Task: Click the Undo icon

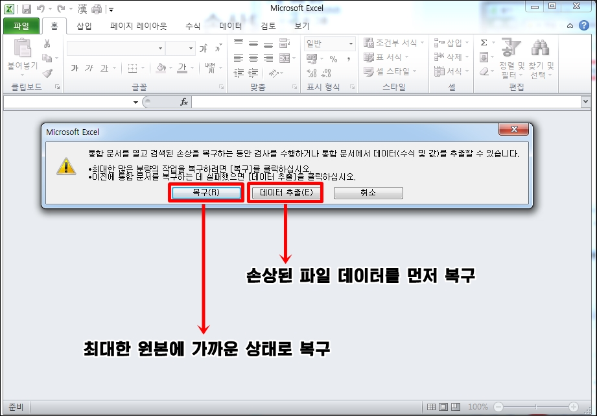Action: pos(40,8)
